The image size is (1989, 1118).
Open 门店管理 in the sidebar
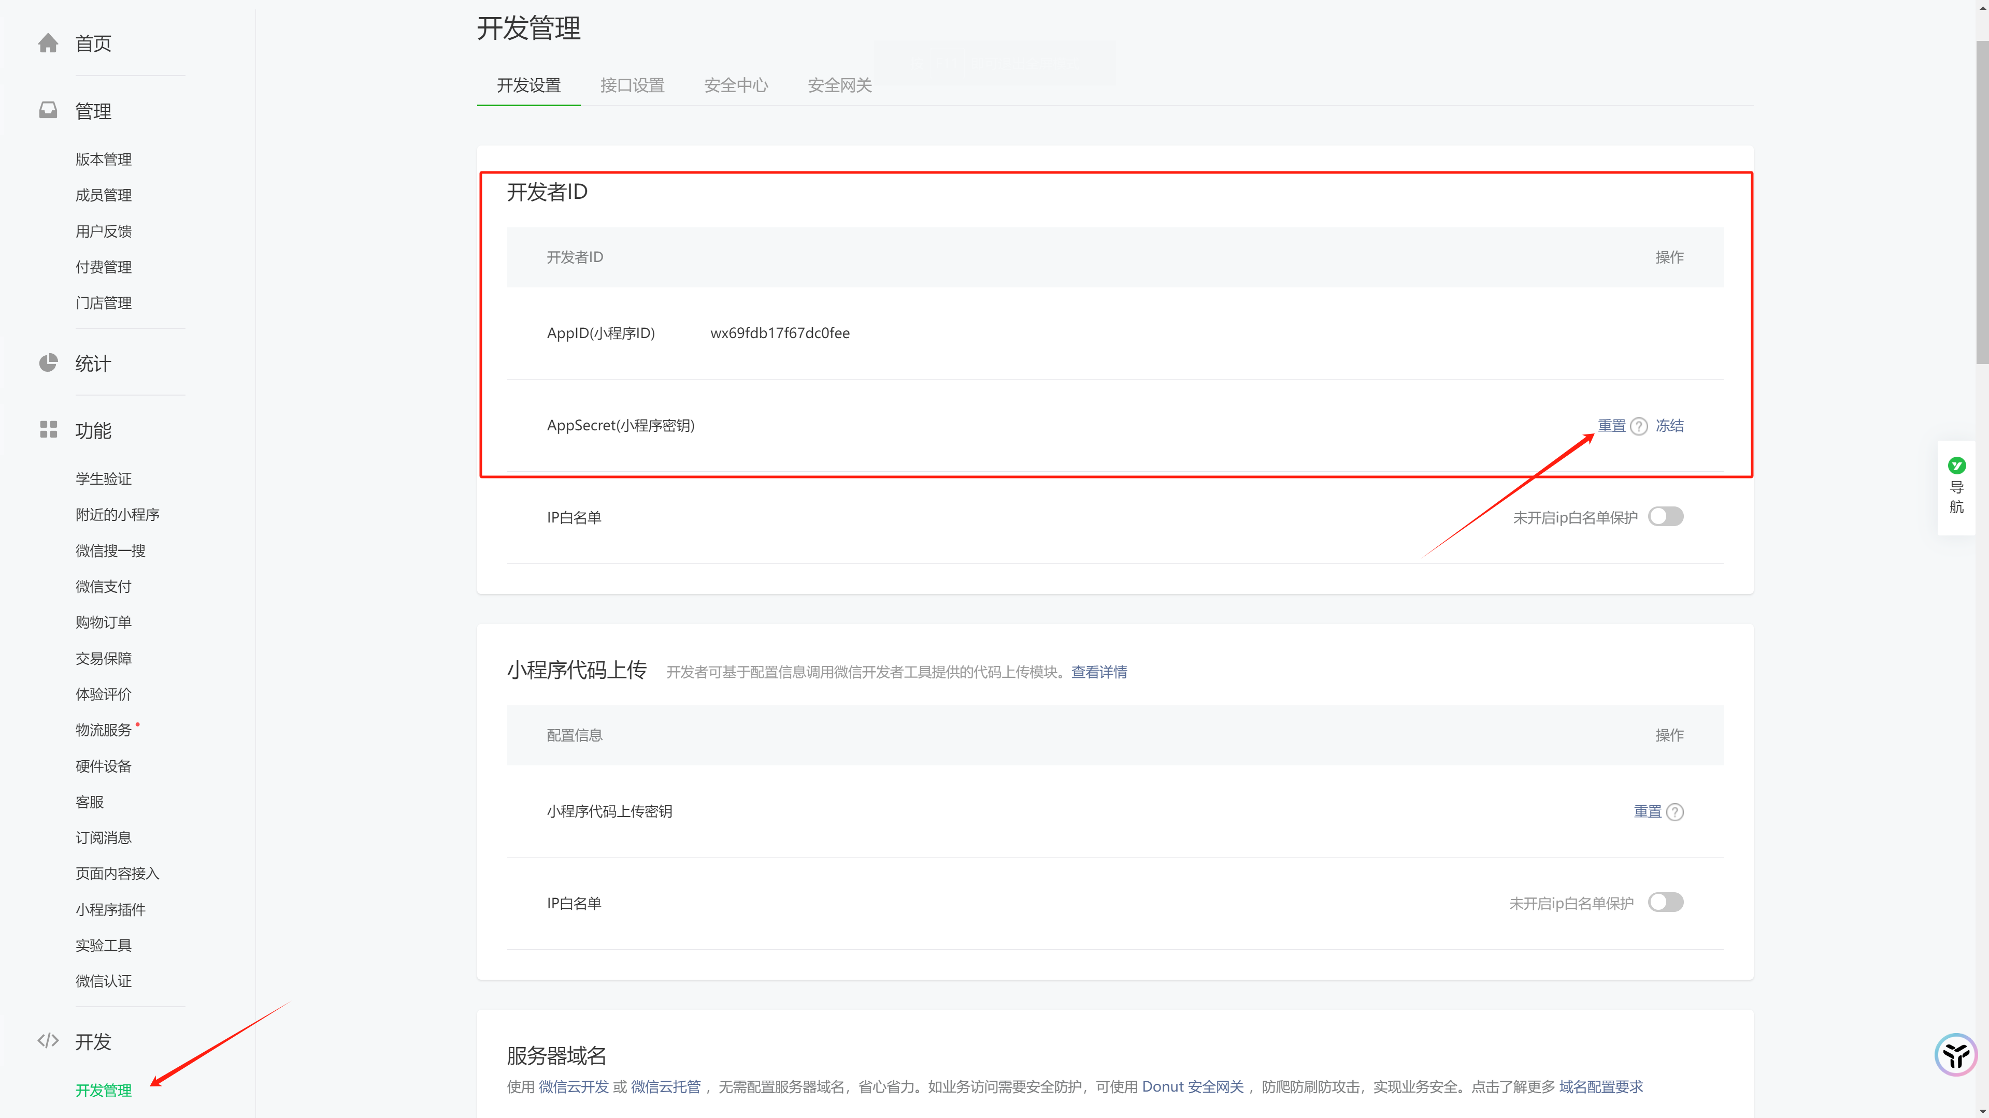pyautogui.click(x=104, y=302)
